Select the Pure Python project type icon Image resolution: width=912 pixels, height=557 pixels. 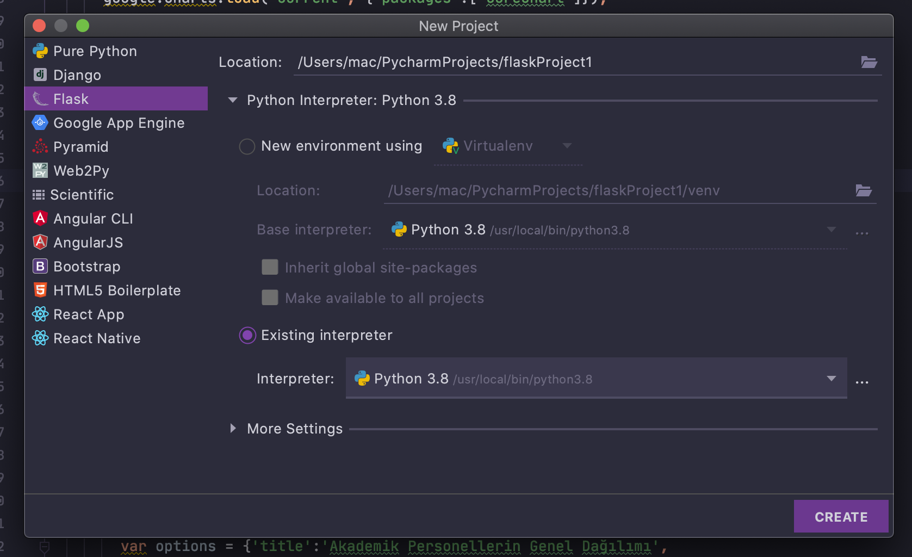[40, 51]
